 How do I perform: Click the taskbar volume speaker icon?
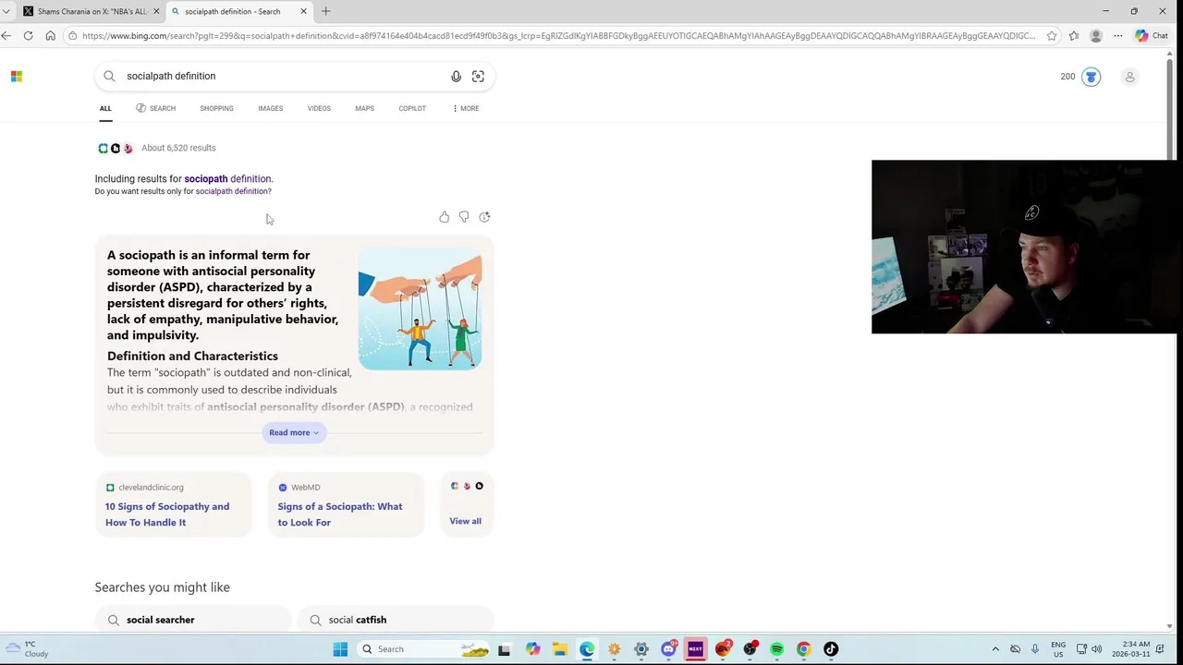(x=1096, y=649)
